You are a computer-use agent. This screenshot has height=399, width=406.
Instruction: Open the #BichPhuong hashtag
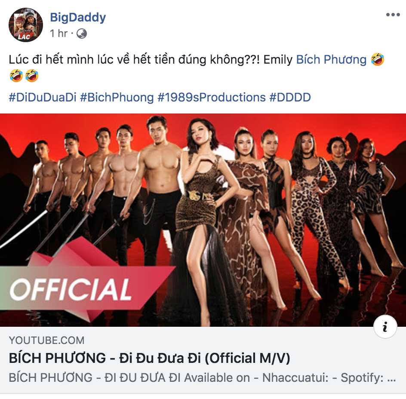[117, 97]
